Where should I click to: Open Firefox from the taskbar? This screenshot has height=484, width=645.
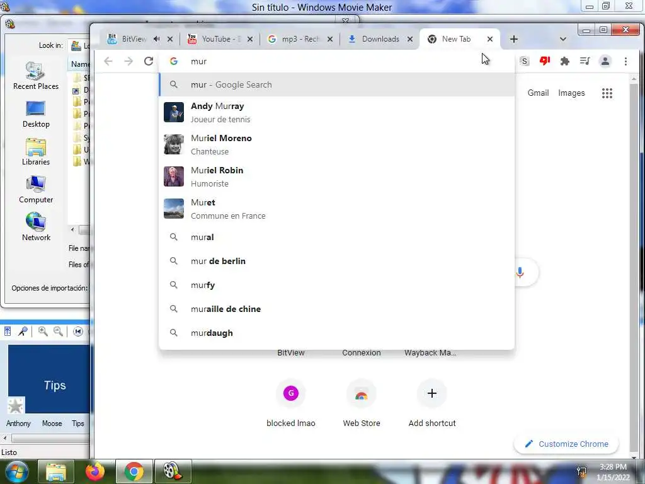click(x=95, y=471)
